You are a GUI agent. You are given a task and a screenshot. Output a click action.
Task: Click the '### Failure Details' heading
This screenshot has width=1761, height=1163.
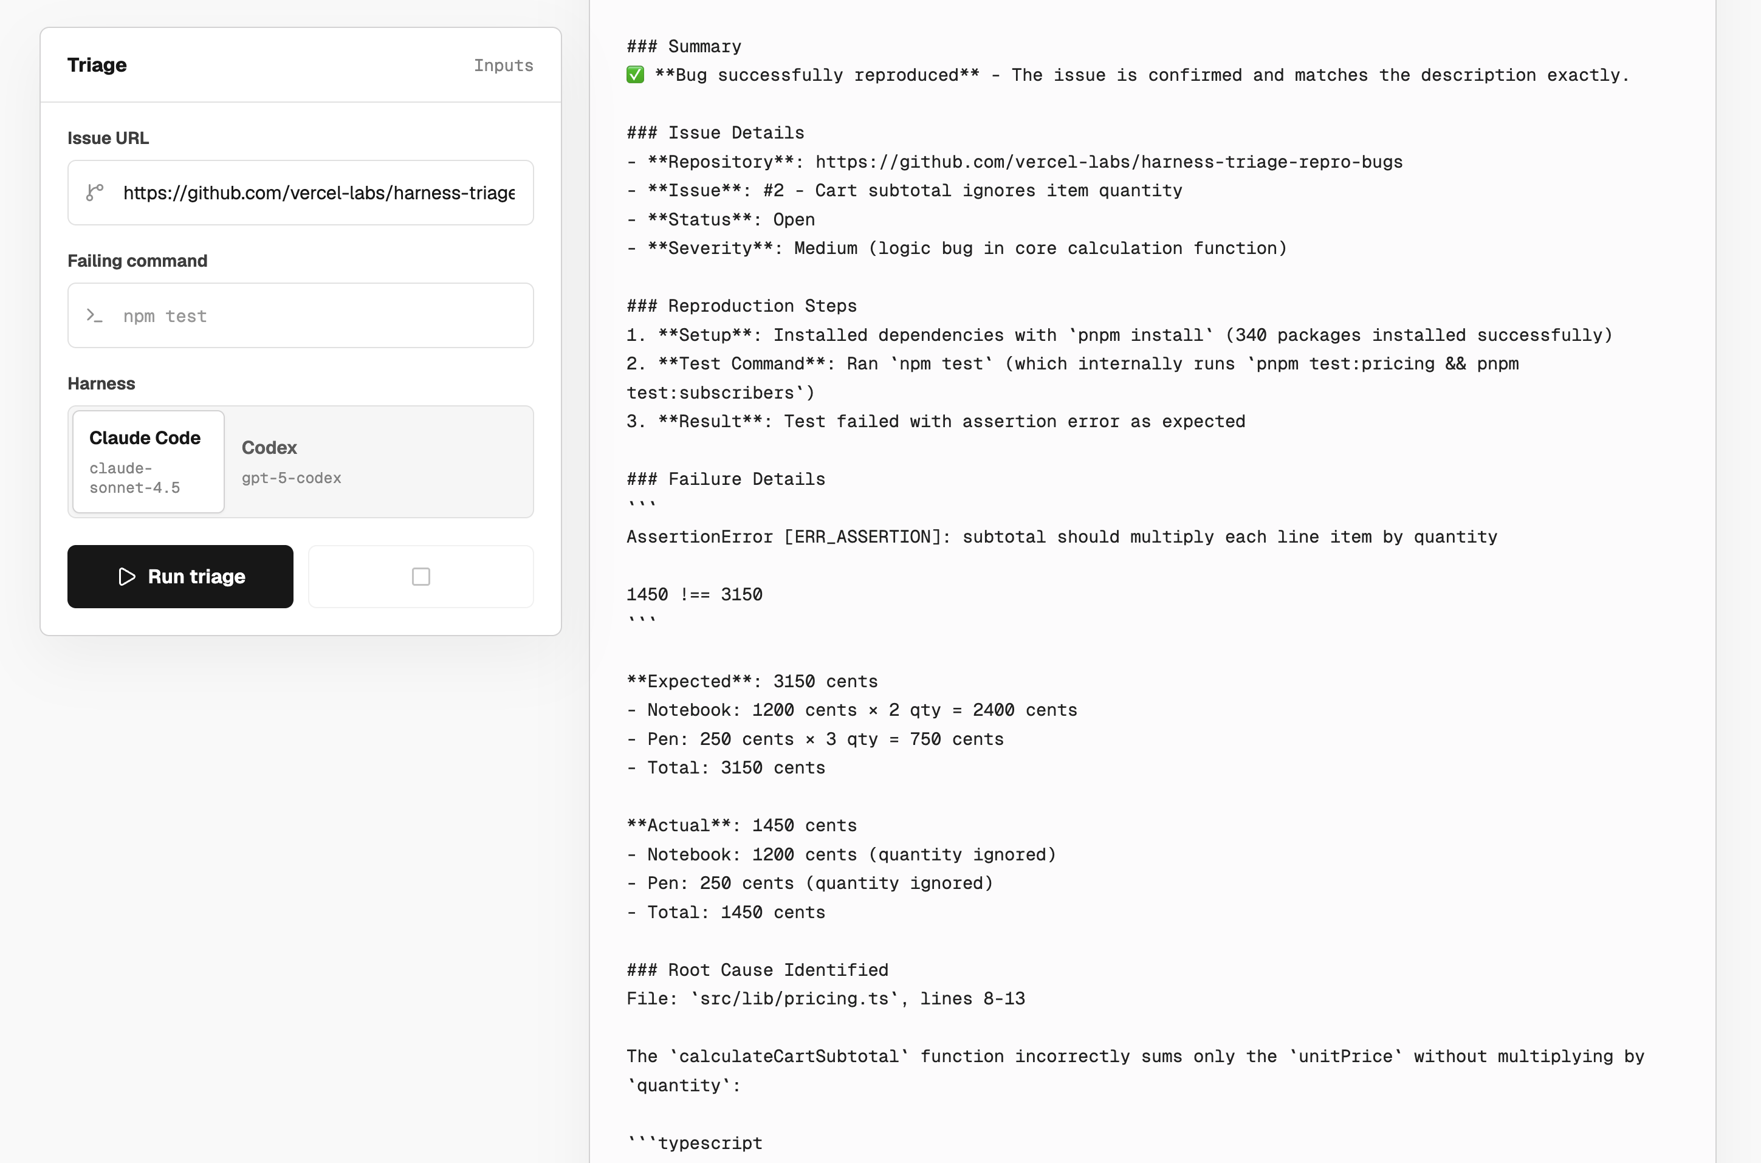click(726, 479)
